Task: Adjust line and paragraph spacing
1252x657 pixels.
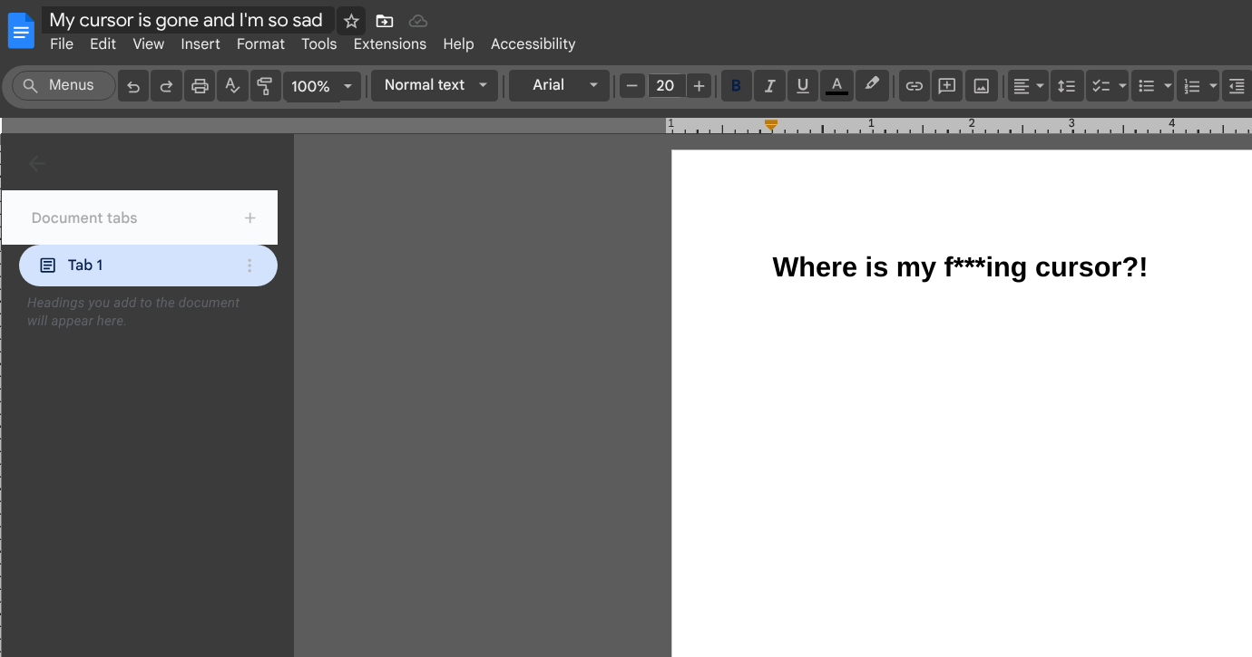Action: [1066, 85]
